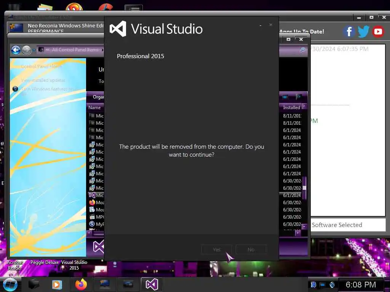Cancel uninstall with the No button
390x292 pixels.
(251, 249)
